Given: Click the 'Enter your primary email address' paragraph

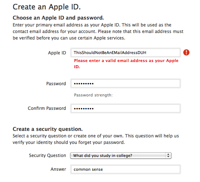Looking at the screenshot, I should [x=98, y=31].
